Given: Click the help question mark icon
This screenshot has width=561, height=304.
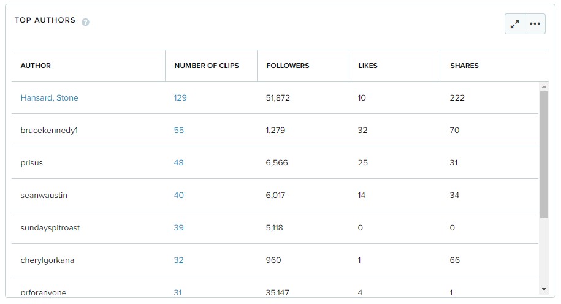Looking at the screenshot, I should click(85, 22).
